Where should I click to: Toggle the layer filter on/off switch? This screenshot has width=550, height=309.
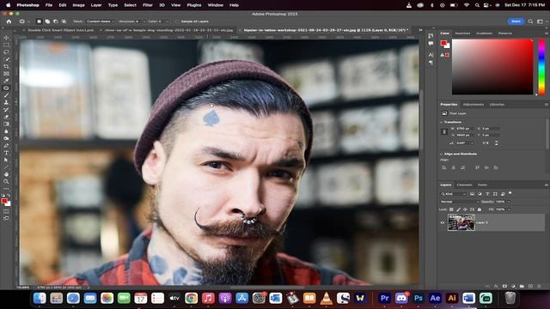click(x=510, y=193)
